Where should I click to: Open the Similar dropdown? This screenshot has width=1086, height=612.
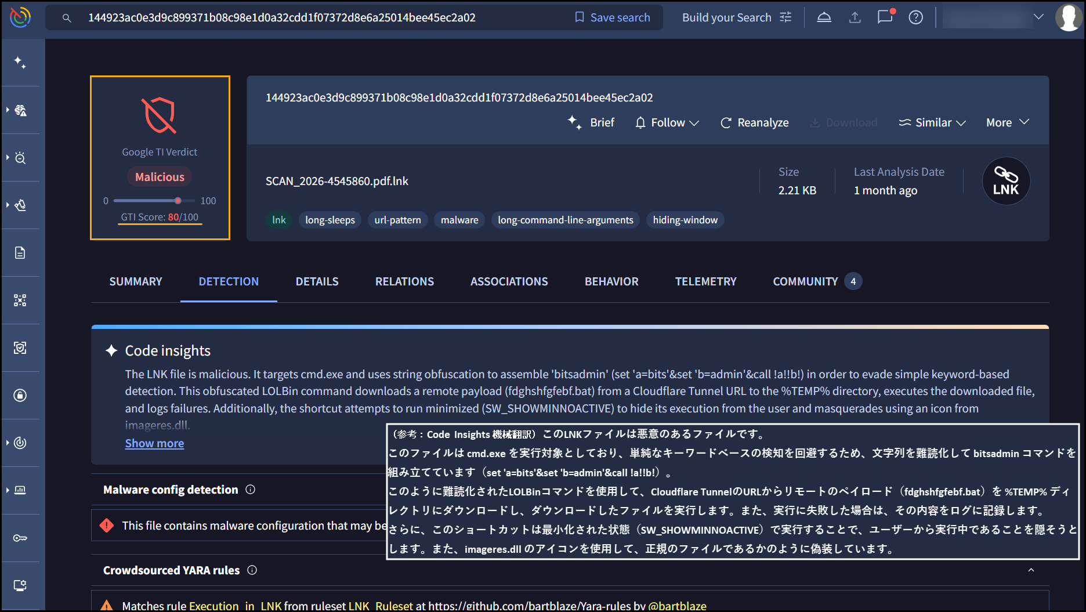(932, 122)
